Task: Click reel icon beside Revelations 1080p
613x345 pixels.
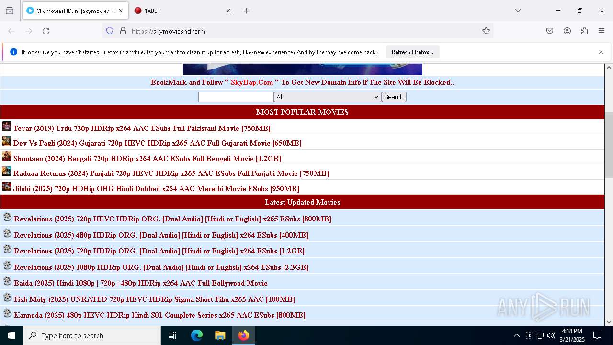Action: pyautogui.click(x=7, y=265)
